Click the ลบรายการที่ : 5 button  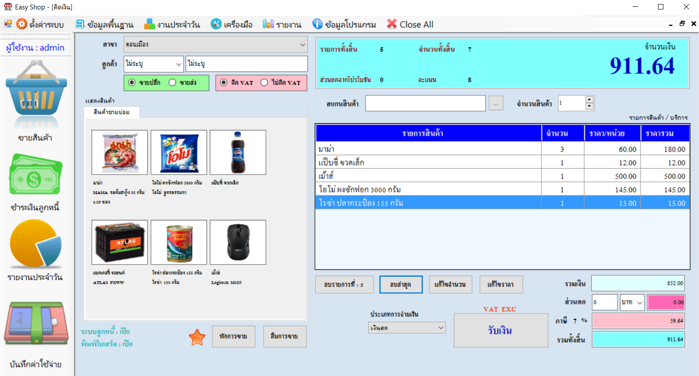(344, 285)
